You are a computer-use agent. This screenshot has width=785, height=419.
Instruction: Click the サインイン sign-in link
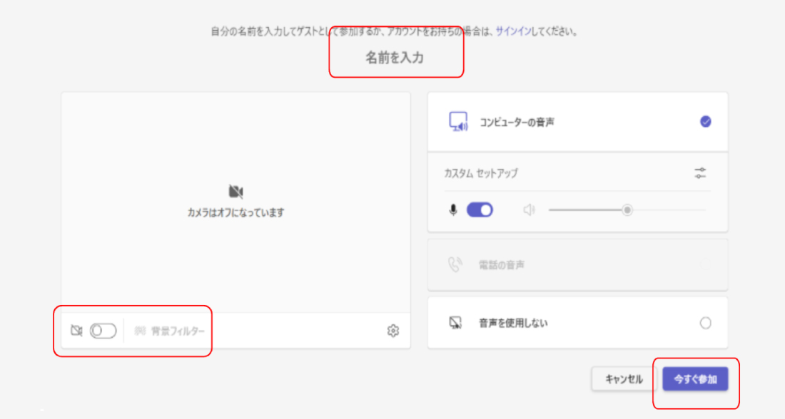tap(513, 32)
